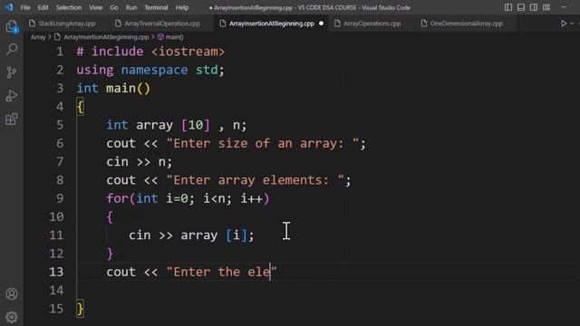Click 'cin >> n;' on line 7

coord(139,162)
